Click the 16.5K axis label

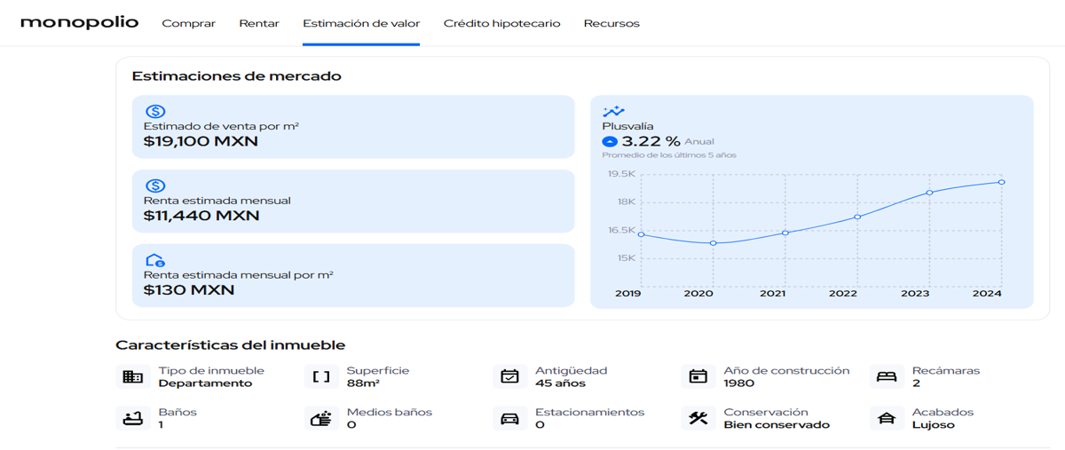[621, 230]
